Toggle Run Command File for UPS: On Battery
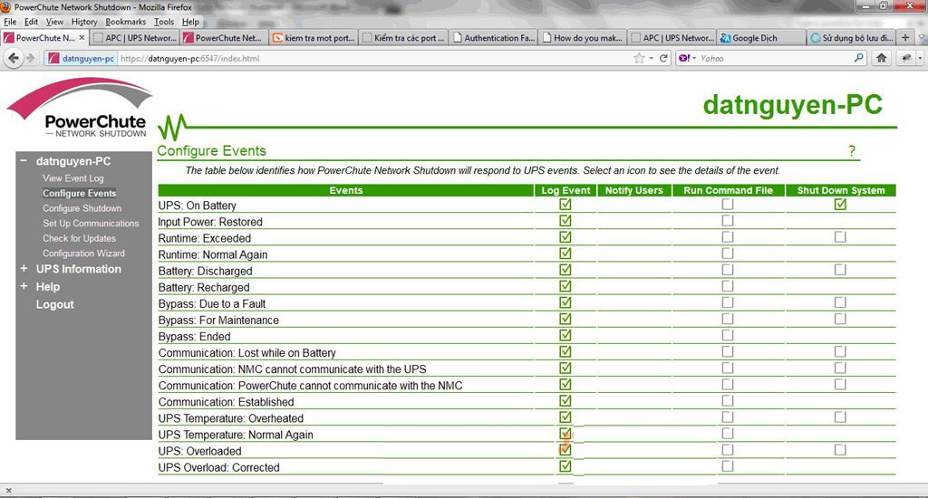The width and height of the screenshot is (928, 498). tap(728, 204)
